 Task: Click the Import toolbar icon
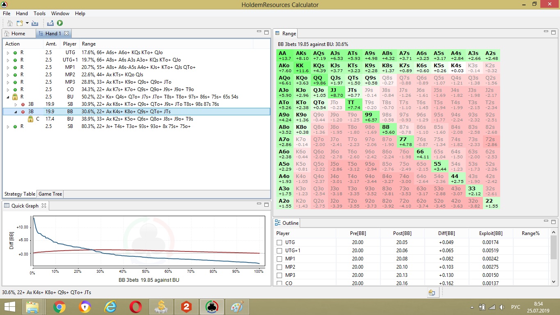click(x=35, y=23)
